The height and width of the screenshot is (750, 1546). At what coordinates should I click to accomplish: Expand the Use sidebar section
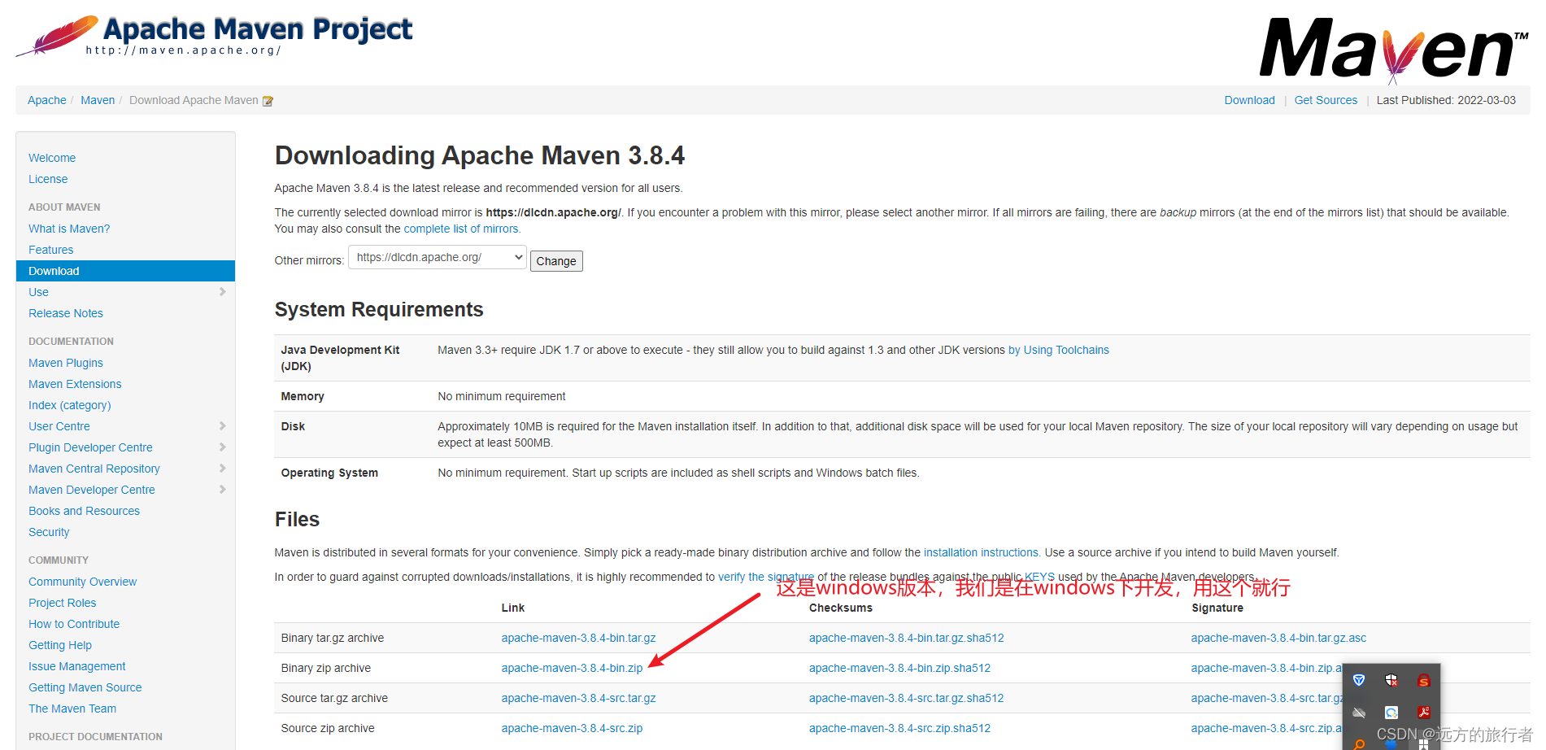(x=223, y=292)
